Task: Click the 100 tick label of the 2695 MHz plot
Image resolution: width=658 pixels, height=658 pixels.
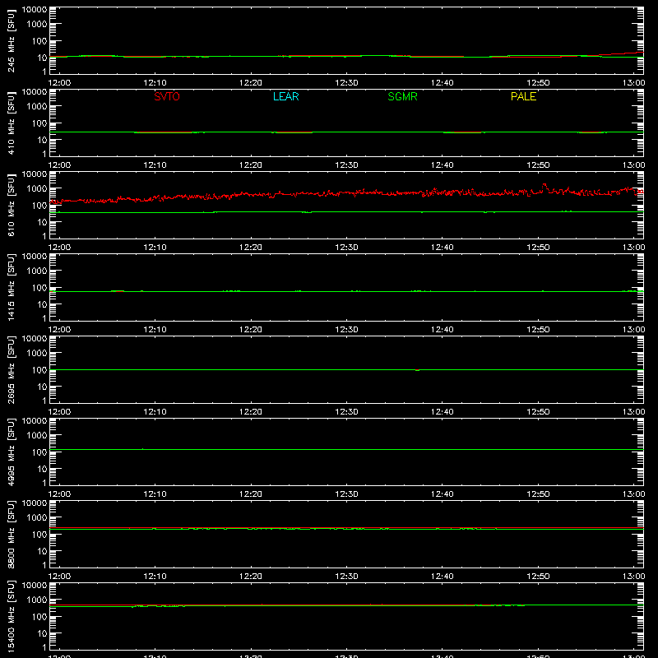Action: (x=39, y=370)
